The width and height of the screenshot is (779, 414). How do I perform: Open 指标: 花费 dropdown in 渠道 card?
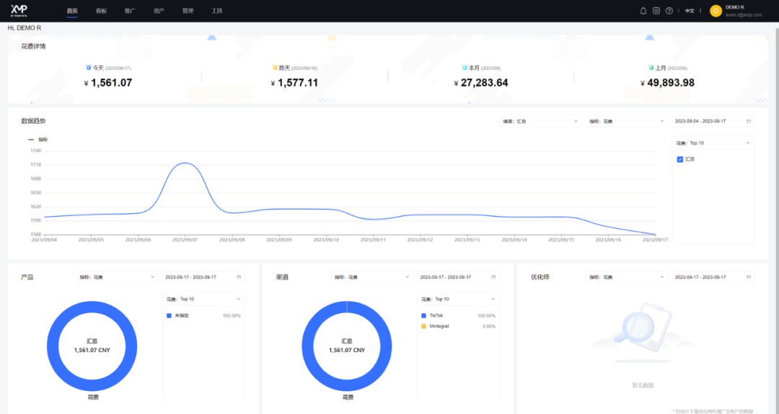[371, 277]
